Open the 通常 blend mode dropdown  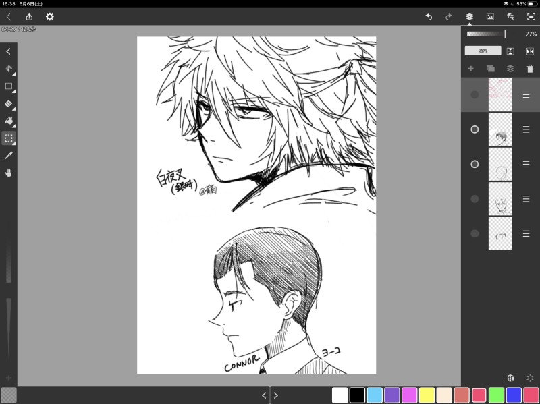tap(483, 51)
